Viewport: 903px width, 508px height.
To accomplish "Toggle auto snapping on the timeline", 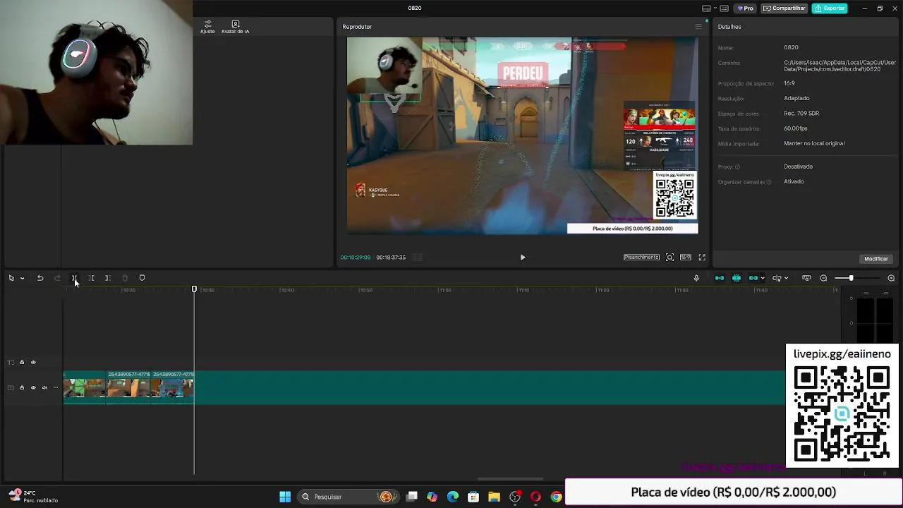I will 737,278.
